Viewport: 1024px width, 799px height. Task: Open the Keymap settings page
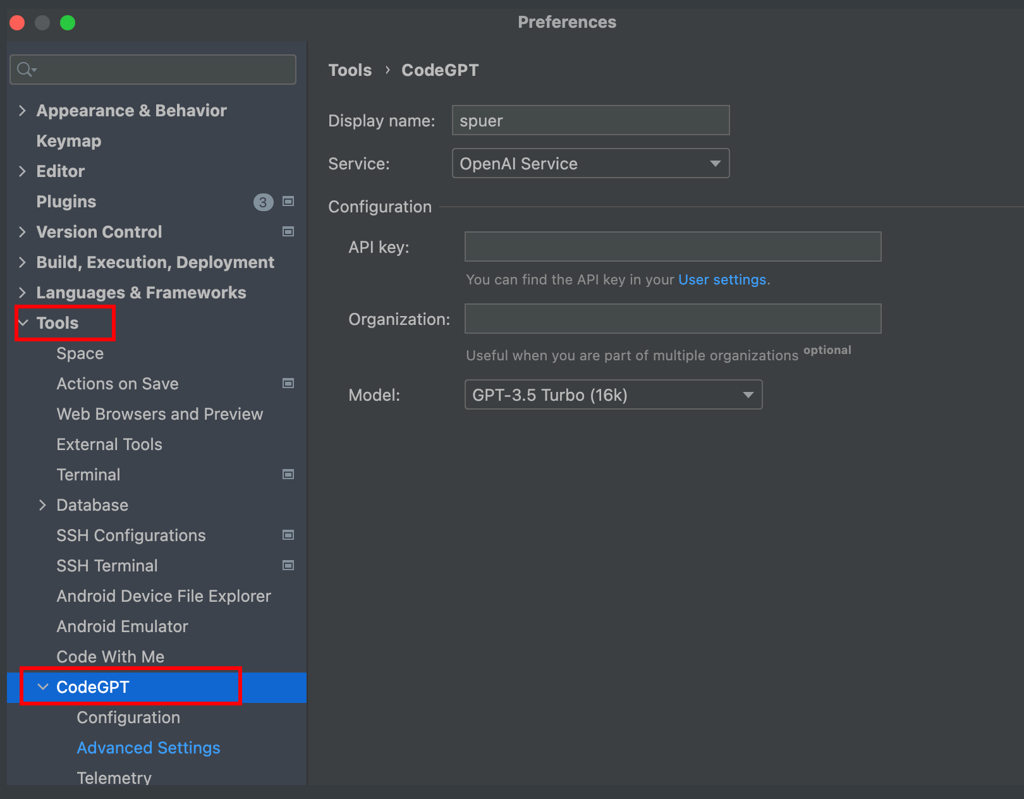click(69, 141)
